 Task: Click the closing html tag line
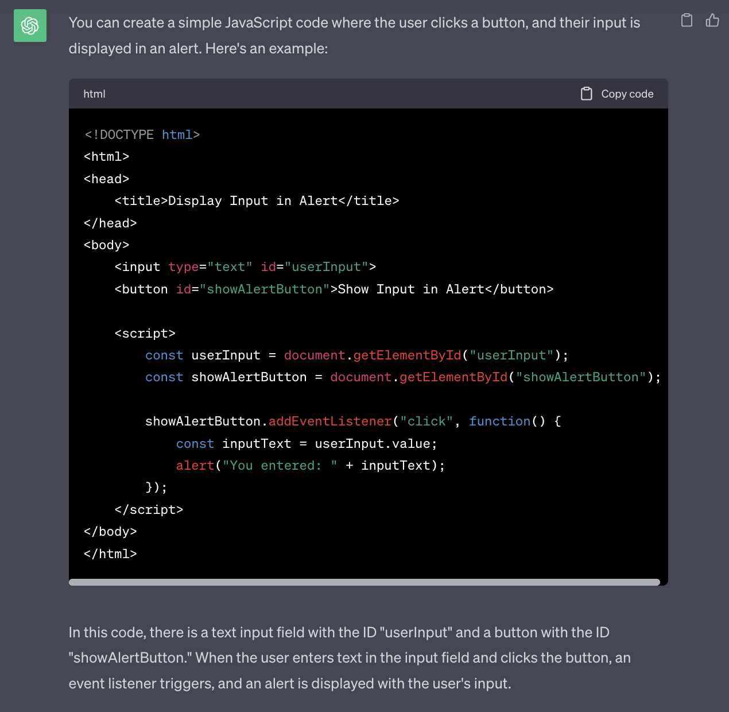tap(110, 554)
